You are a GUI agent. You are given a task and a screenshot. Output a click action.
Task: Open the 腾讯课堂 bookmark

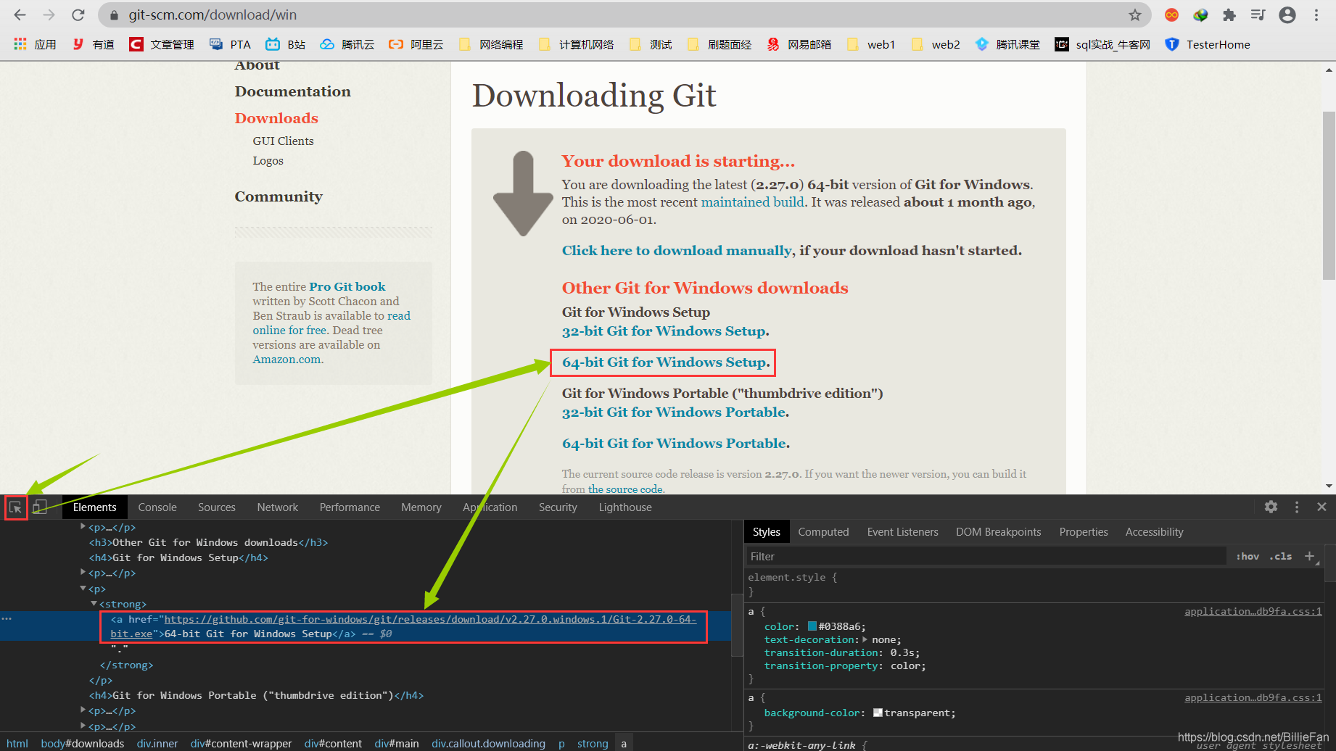(1007, 44)
